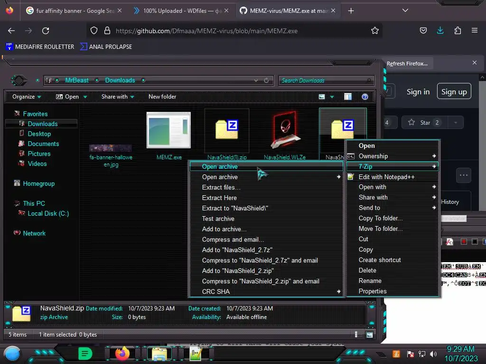
Task: Open File Explorer from the taskbar
Action: pyautogui.click(x=159, y=354)
